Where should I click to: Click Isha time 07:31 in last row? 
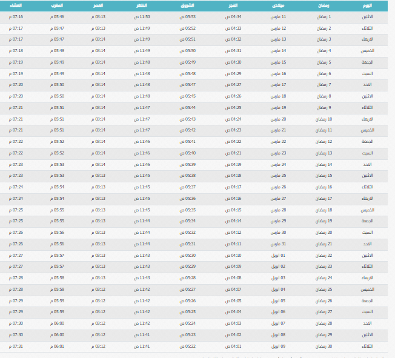pos(16,346)
